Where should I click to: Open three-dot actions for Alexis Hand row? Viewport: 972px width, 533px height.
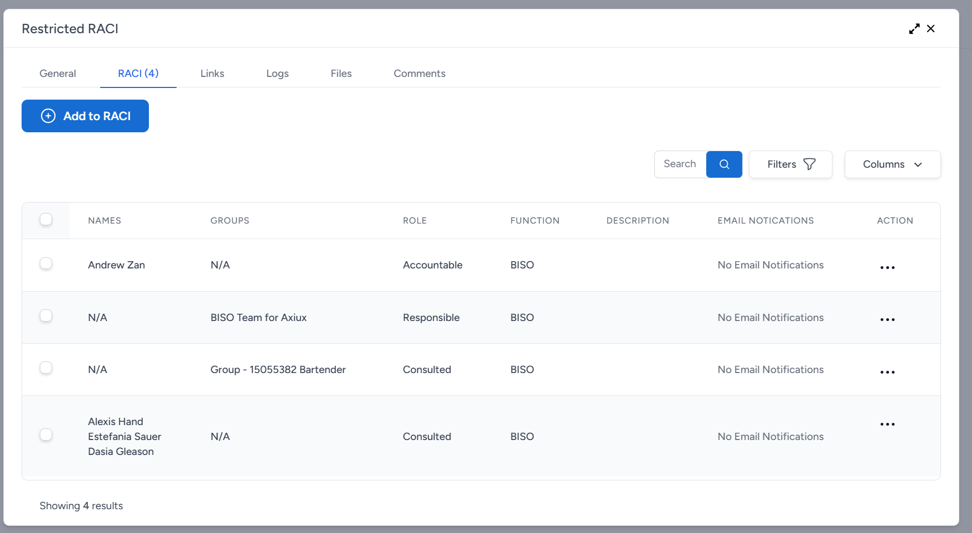pos(887,424)
